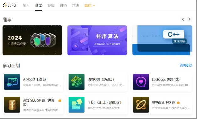Click the hexagon badges on 2024 banner
The height and width of the screenshot is (119, 197).
click(43, 40)
